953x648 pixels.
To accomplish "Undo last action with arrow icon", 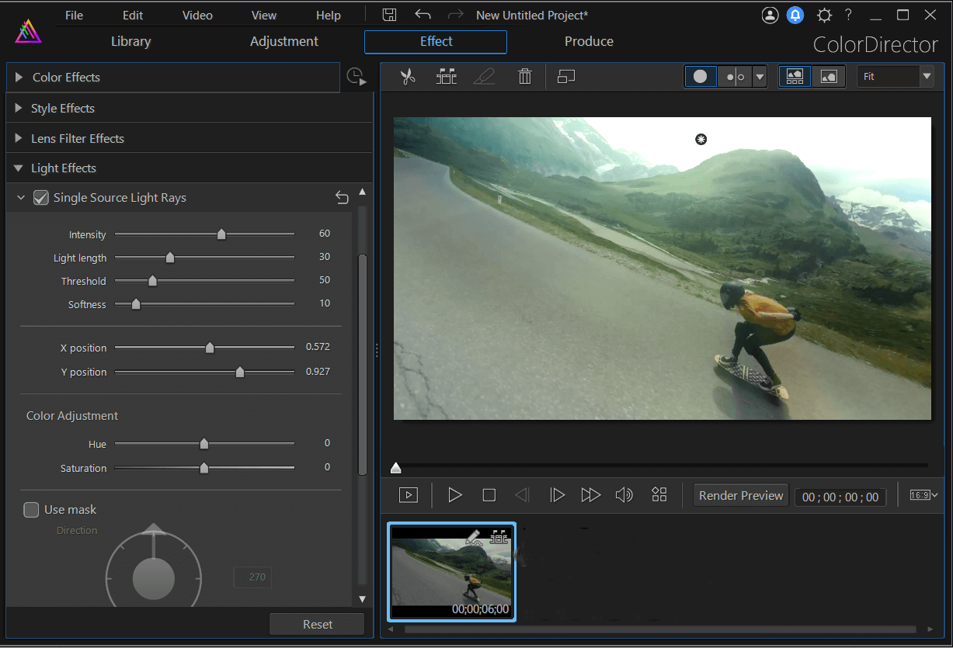I will tap(423, 15).
